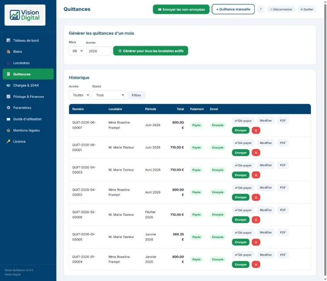Screen dimensions: 327x281
Task: Click quittance number QUIT-2026-04-00002
Action: [84, 192]
